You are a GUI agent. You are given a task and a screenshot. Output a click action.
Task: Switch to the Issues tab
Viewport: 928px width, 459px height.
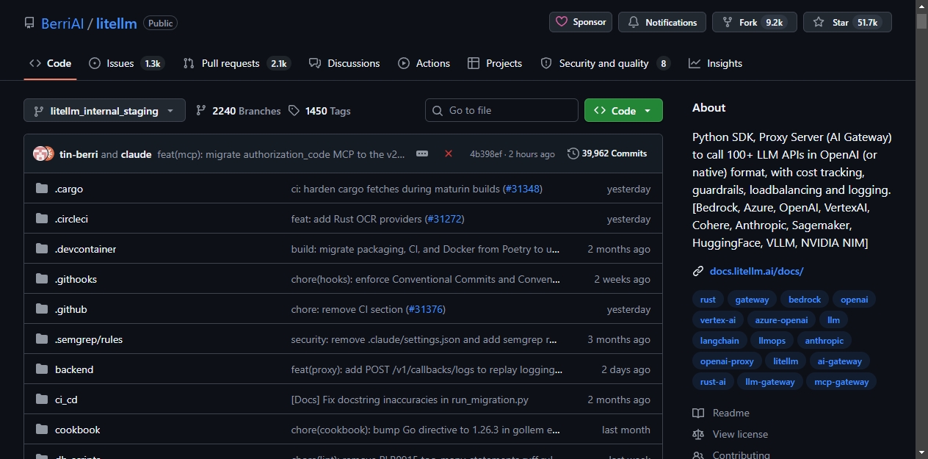coord(126,63)
